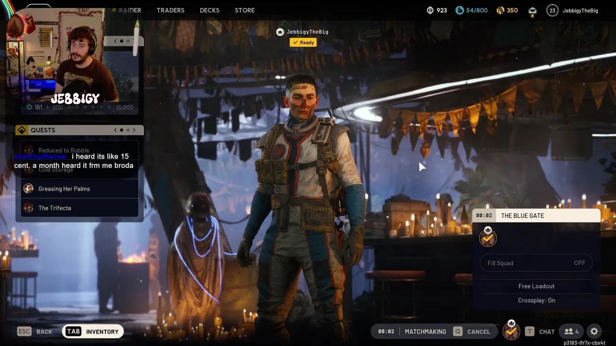Click the QUESTS panel diamond icon
The image size is (616, 346).
pos(22,130)
